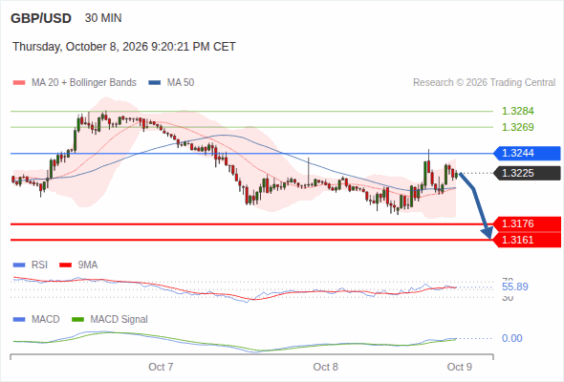Click the 0.00 MACD value

(511, 338)
